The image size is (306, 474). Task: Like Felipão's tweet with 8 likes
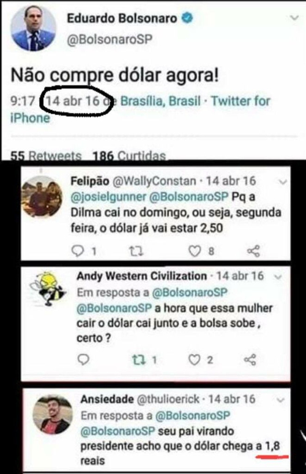coord(195,251)
